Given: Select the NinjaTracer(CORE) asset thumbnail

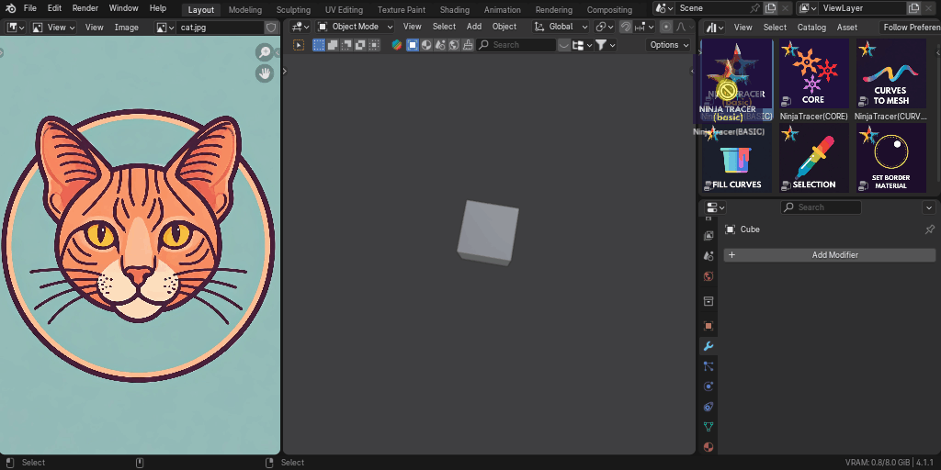Looking at the screenshot, I should [814, 74].
